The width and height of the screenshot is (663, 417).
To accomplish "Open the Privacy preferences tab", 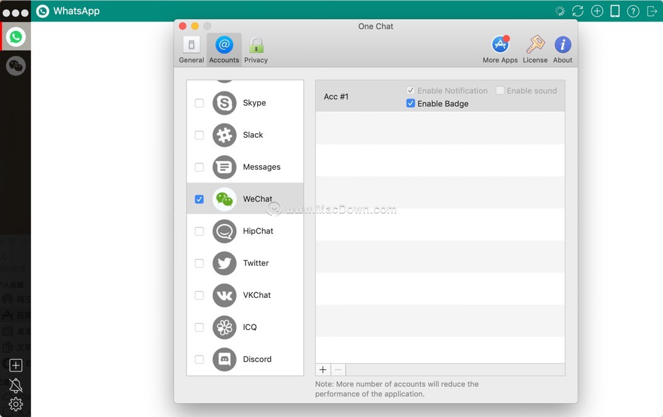I will 256,49.
